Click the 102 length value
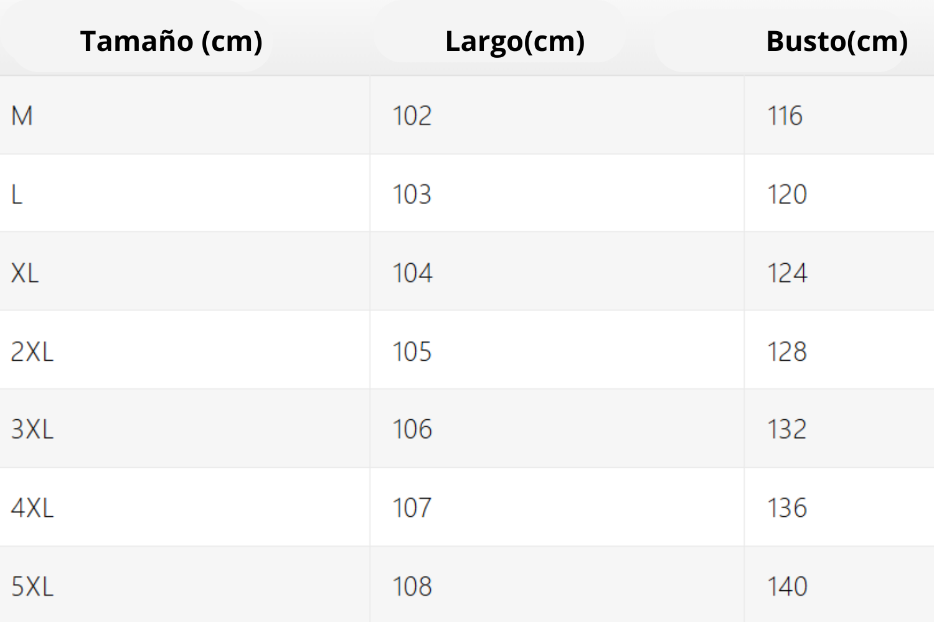Screen dimensions: 934x622 pyautogui.click(x=412, y=116)
